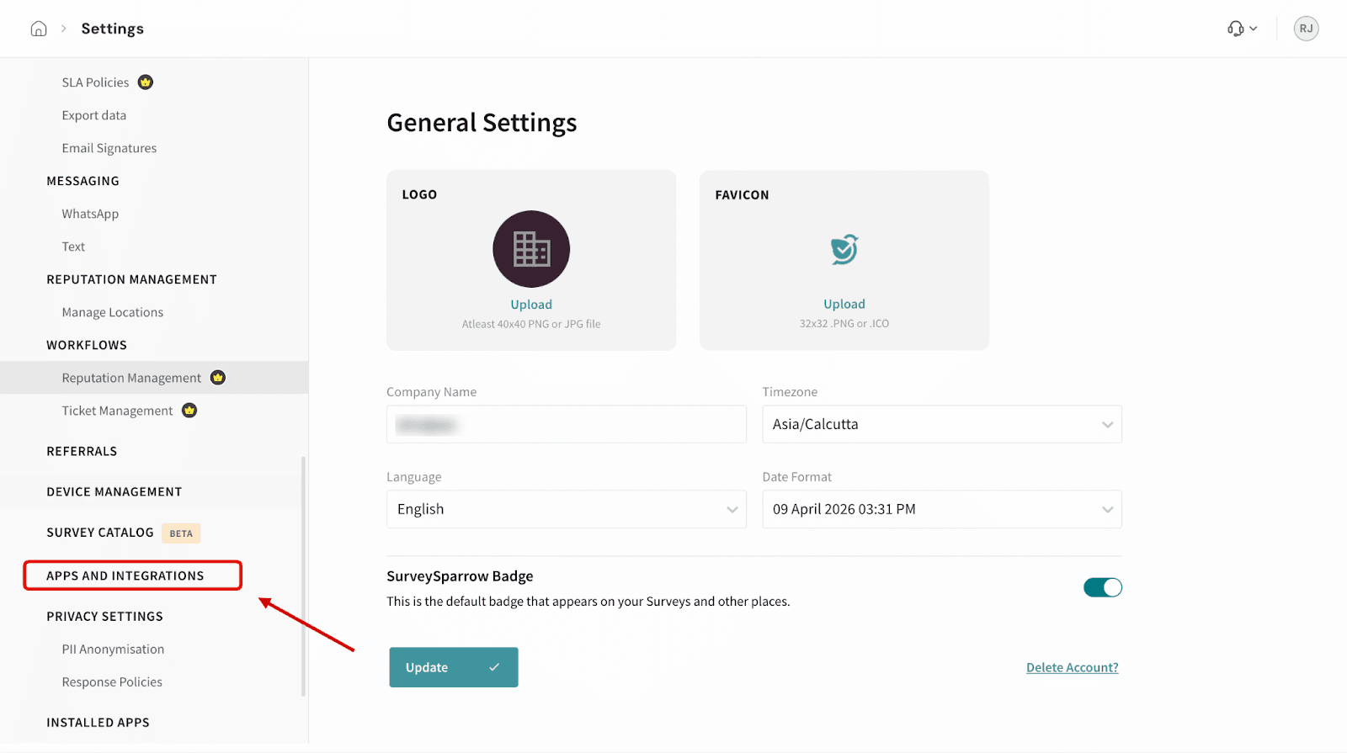Open the RJ user profile avatar
Image resolution: width=1347 pixels, height=753 pixels.
point(1306,29)
